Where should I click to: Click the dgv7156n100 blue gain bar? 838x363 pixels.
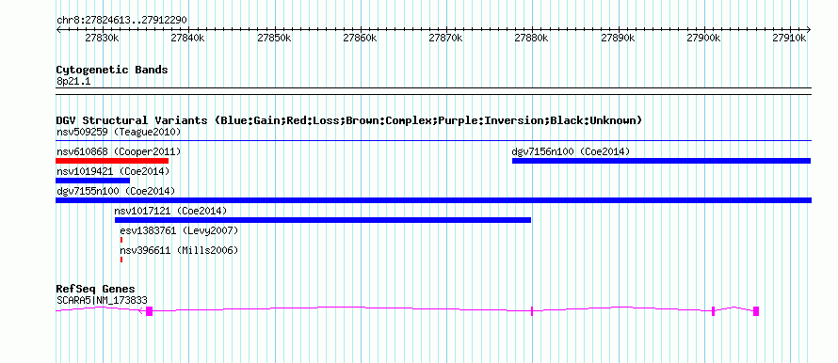pos(662,161)
